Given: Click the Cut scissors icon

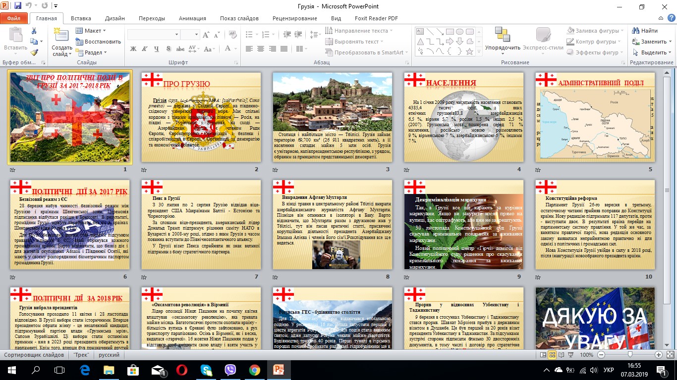Looking at the screenshot, I should click(x=34, y=31).
